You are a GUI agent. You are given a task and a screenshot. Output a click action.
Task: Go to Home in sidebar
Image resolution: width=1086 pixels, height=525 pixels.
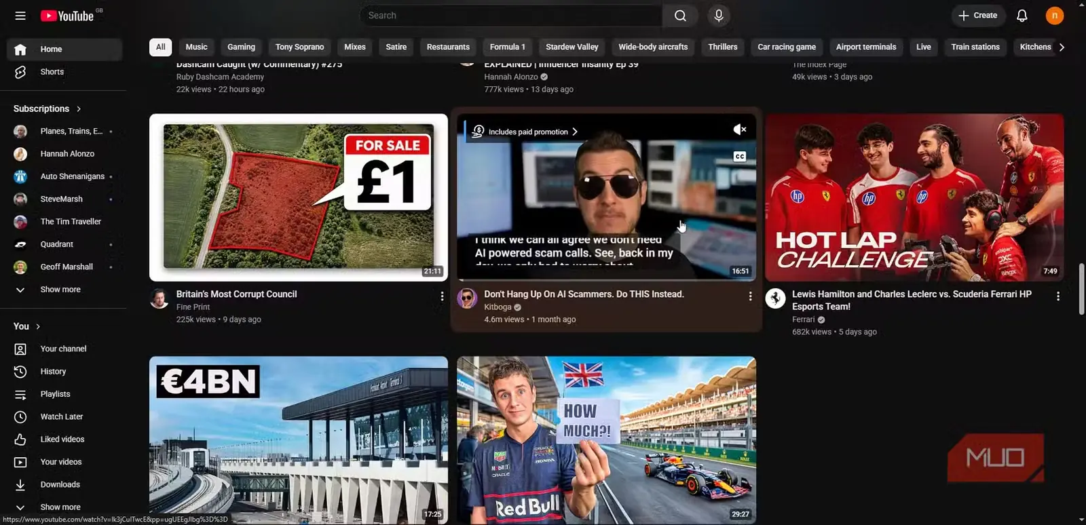[64, 50]
